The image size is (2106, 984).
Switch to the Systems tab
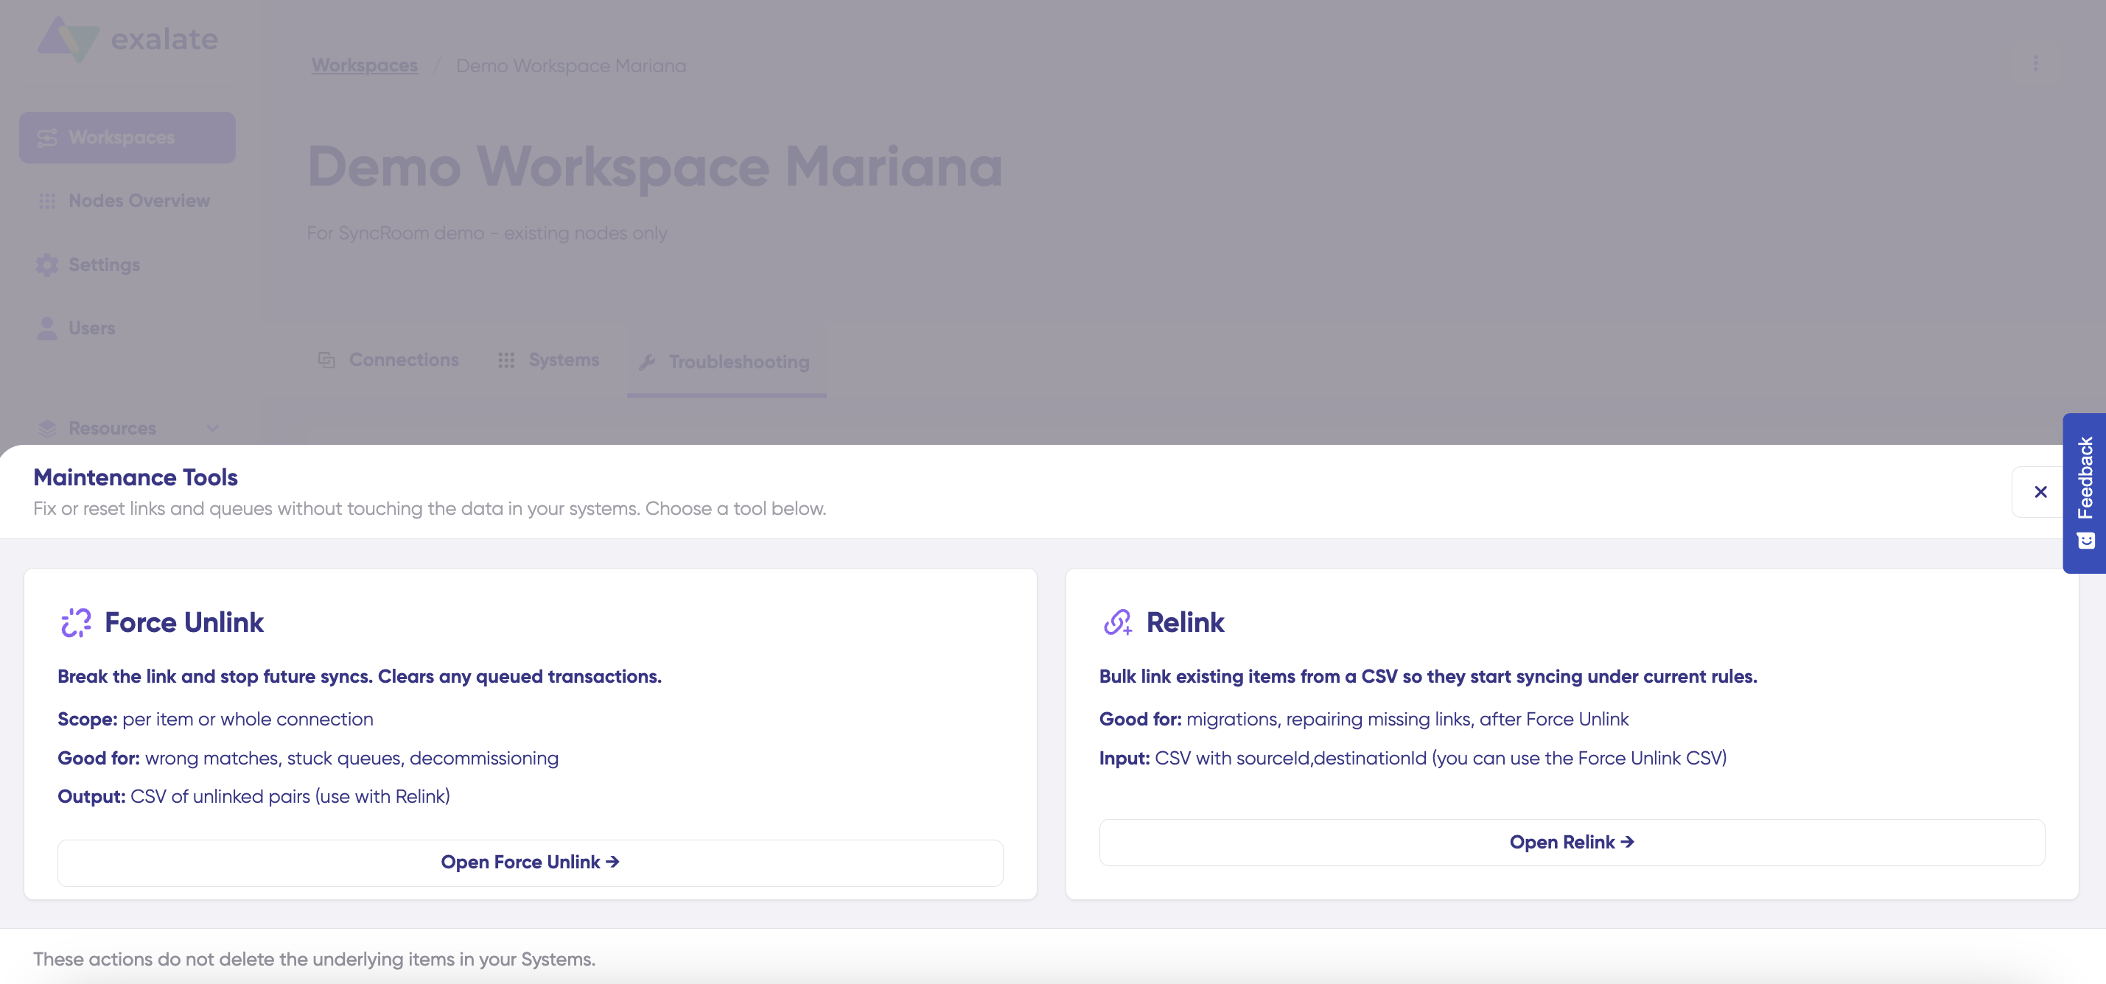click(548, 360)
